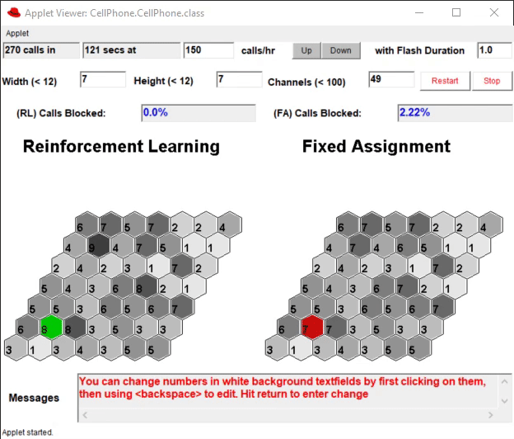Click the green highlighted hexagon cell

pyautogui.click(x=51, y=328)
